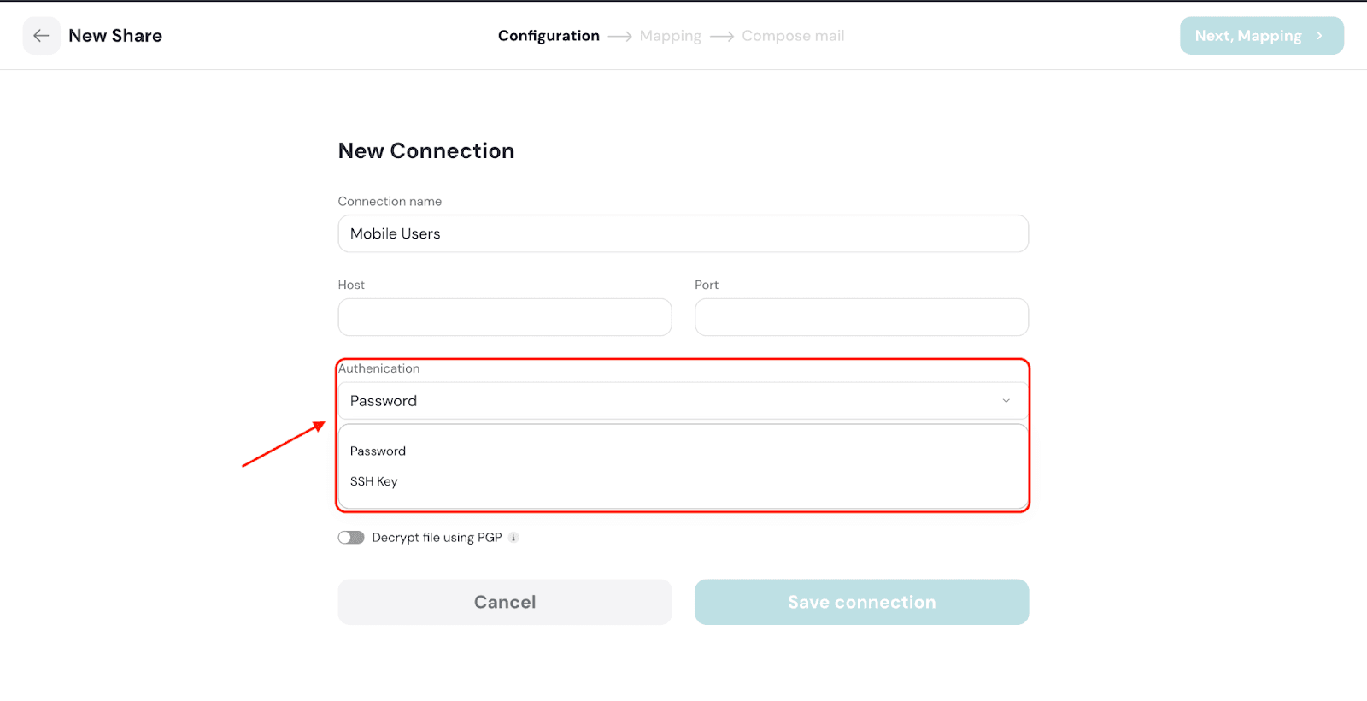
Task: Click the Decrypt file using PGP label
Action: (x=437, y=538)
